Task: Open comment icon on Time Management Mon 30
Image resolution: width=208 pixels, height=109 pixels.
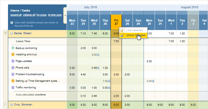Action: coord(153,81)
